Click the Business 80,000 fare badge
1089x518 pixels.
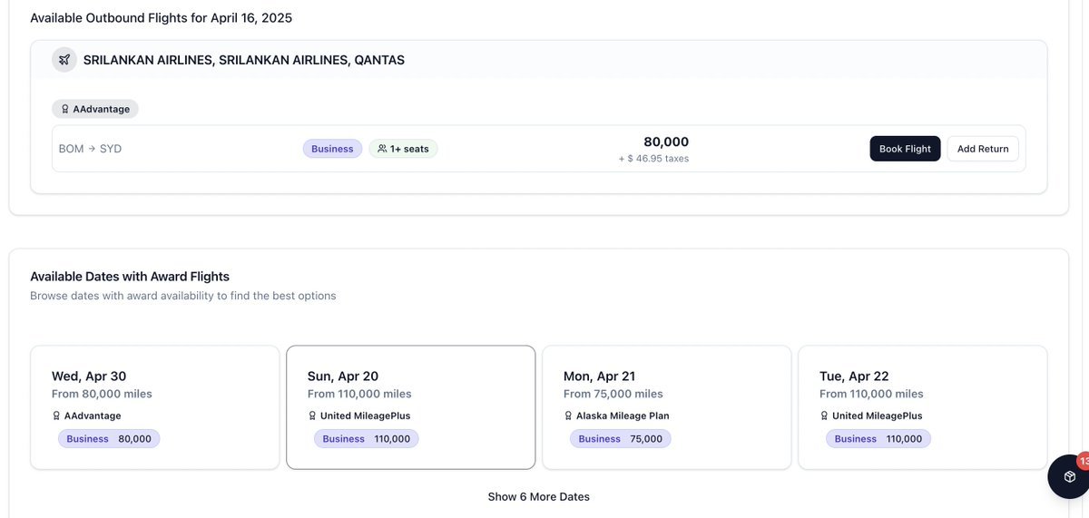pyautogui.click(x=109, y=439)
